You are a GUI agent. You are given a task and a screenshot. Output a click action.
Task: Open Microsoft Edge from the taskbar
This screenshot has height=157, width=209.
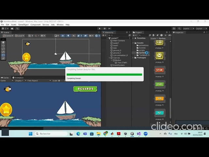click(x=78, y=134)
